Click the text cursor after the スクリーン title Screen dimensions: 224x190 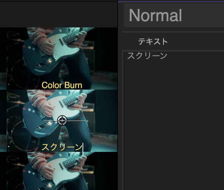click(x=83, y=149)
